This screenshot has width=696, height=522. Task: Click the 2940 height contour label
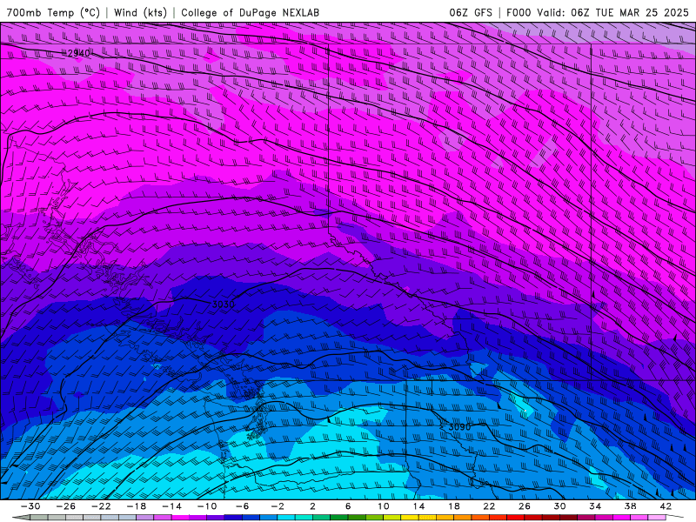point(78,53)
